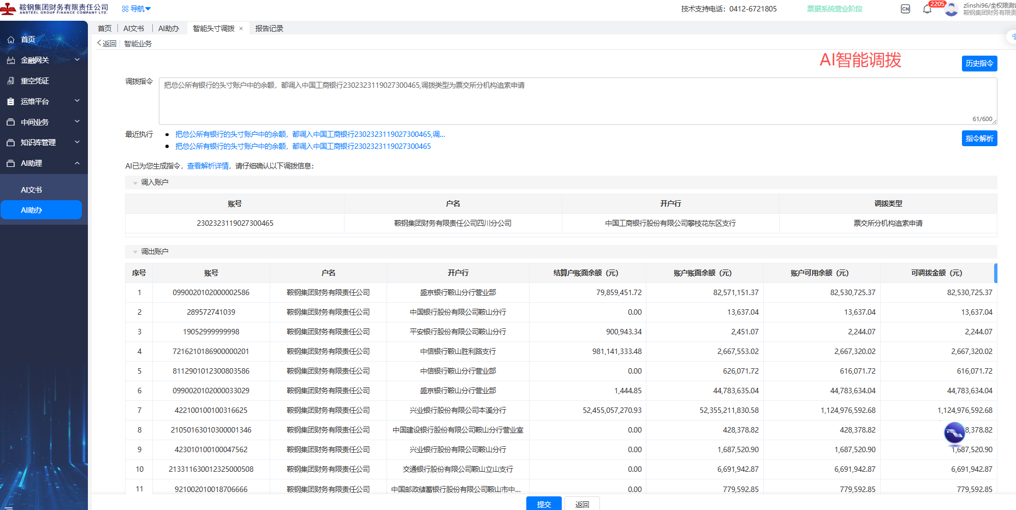Collapse the AI助理 sidebar menu

click(77, 163)
